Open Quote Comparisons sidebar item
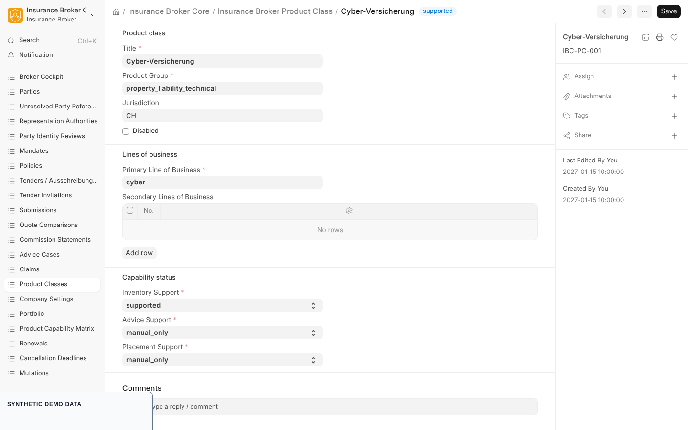 tap(52, 225)
